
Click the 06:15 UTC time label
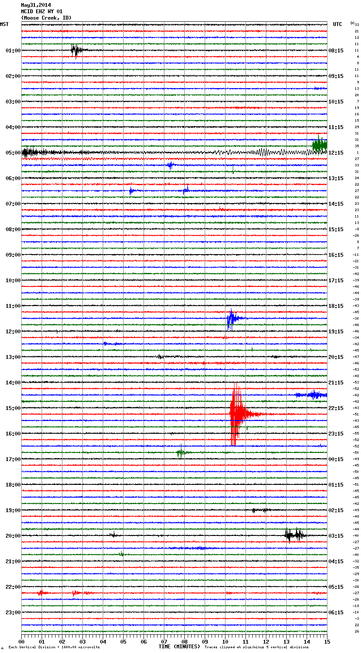336,613
